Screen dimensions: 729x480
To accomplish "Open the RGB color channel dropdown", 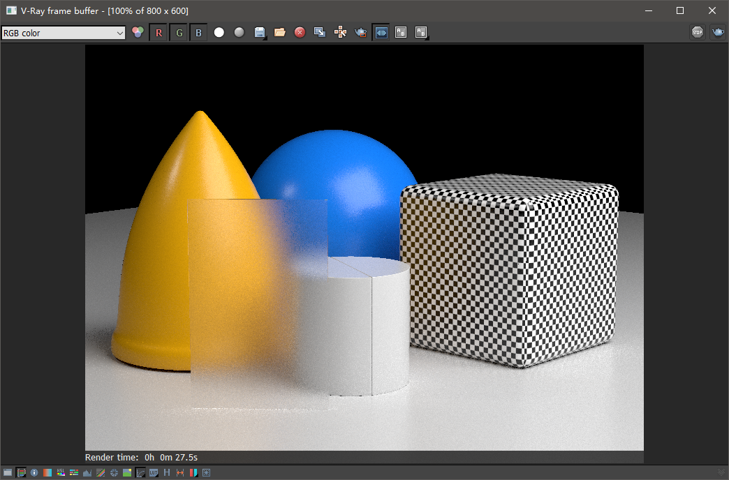I will 63,32.
